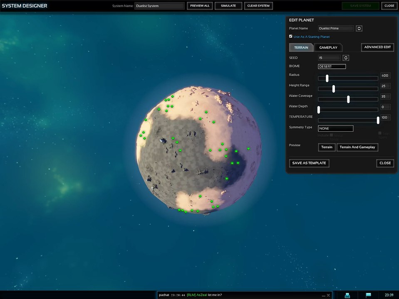This screenshot has width=399, height=299.
Task: Preview Terrain And Gameplay
Action: 357,147
